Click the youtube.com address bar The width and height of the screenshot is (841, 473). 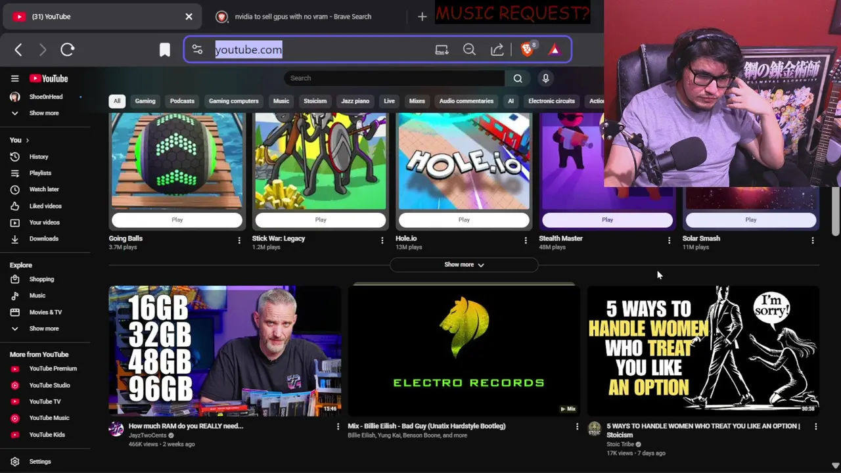(x=248, y=49)
